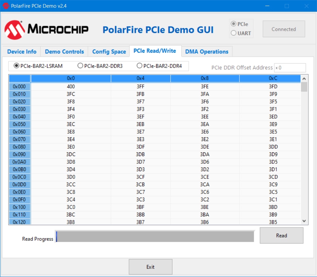This screenshot has height=277, width=317.
Task: Click the cell containing 3C8
Action: tap(71, 192)
